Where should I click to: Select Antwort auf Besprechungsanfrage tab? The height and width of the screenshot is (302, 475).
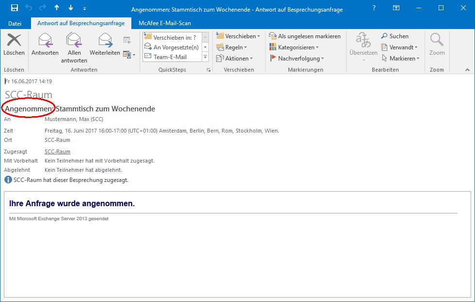(x=81, y=23)
